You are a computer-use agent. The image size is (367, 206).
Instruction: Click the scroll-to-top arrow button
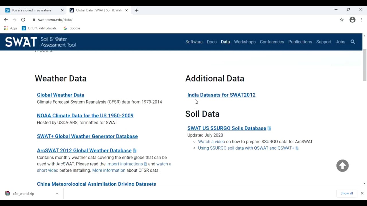click(342, 166)
